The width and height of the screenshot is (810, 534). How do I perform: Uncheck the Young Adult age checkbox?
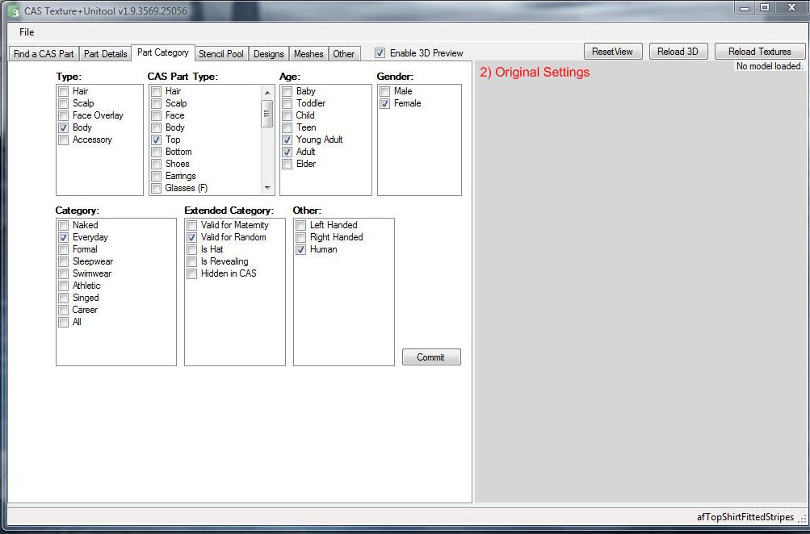click(x=287, y=140)
